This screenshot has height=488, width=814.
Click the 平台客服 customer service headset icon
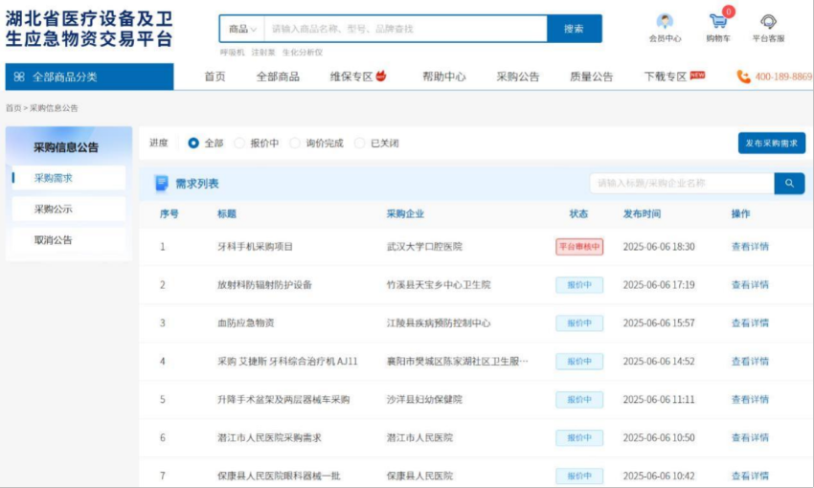coord(768,22)
